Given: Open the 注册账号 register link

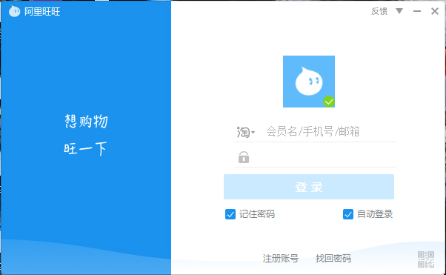Looking at the screenshot, I should point(281,259).
